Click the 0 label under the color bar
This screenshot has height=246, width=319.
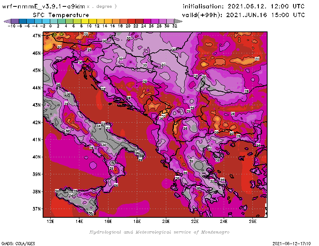(50, 26)
